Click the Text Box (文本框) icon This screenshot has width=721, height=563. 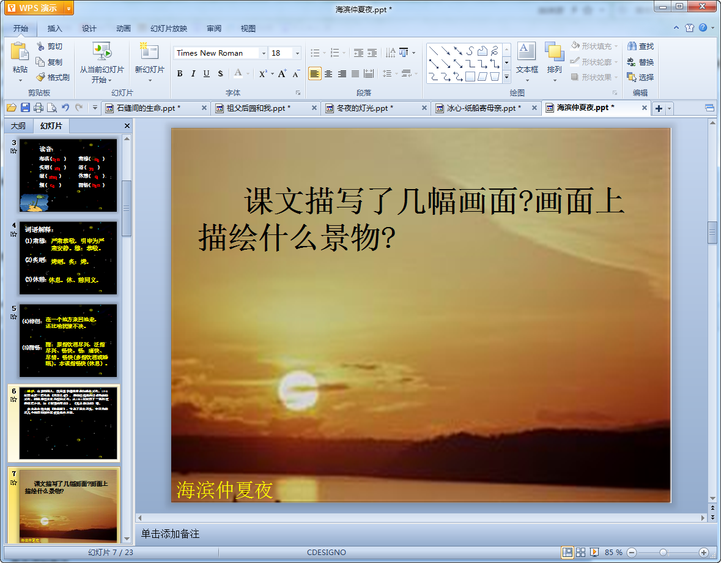point(527,51)
